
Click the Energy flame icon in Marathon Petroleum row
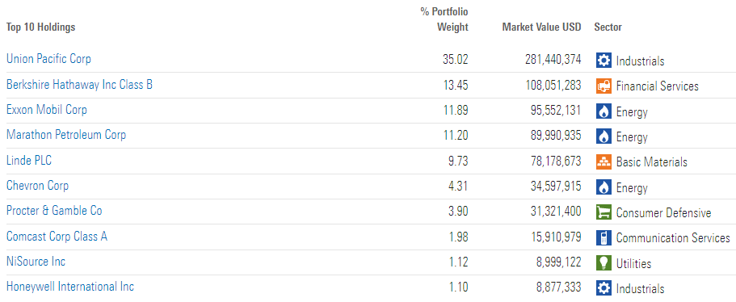point(604,136)
